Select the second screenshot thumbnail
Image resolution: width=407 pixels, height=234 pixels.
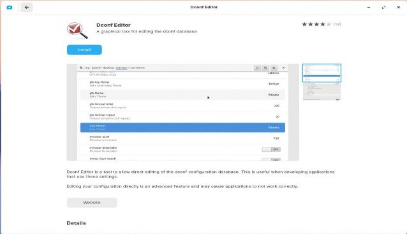point(322,92)
